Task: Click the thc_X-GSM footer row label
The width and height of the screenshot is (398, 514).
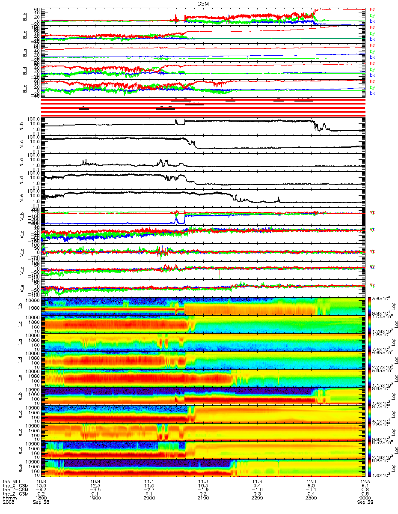Action: click(15, 486)
